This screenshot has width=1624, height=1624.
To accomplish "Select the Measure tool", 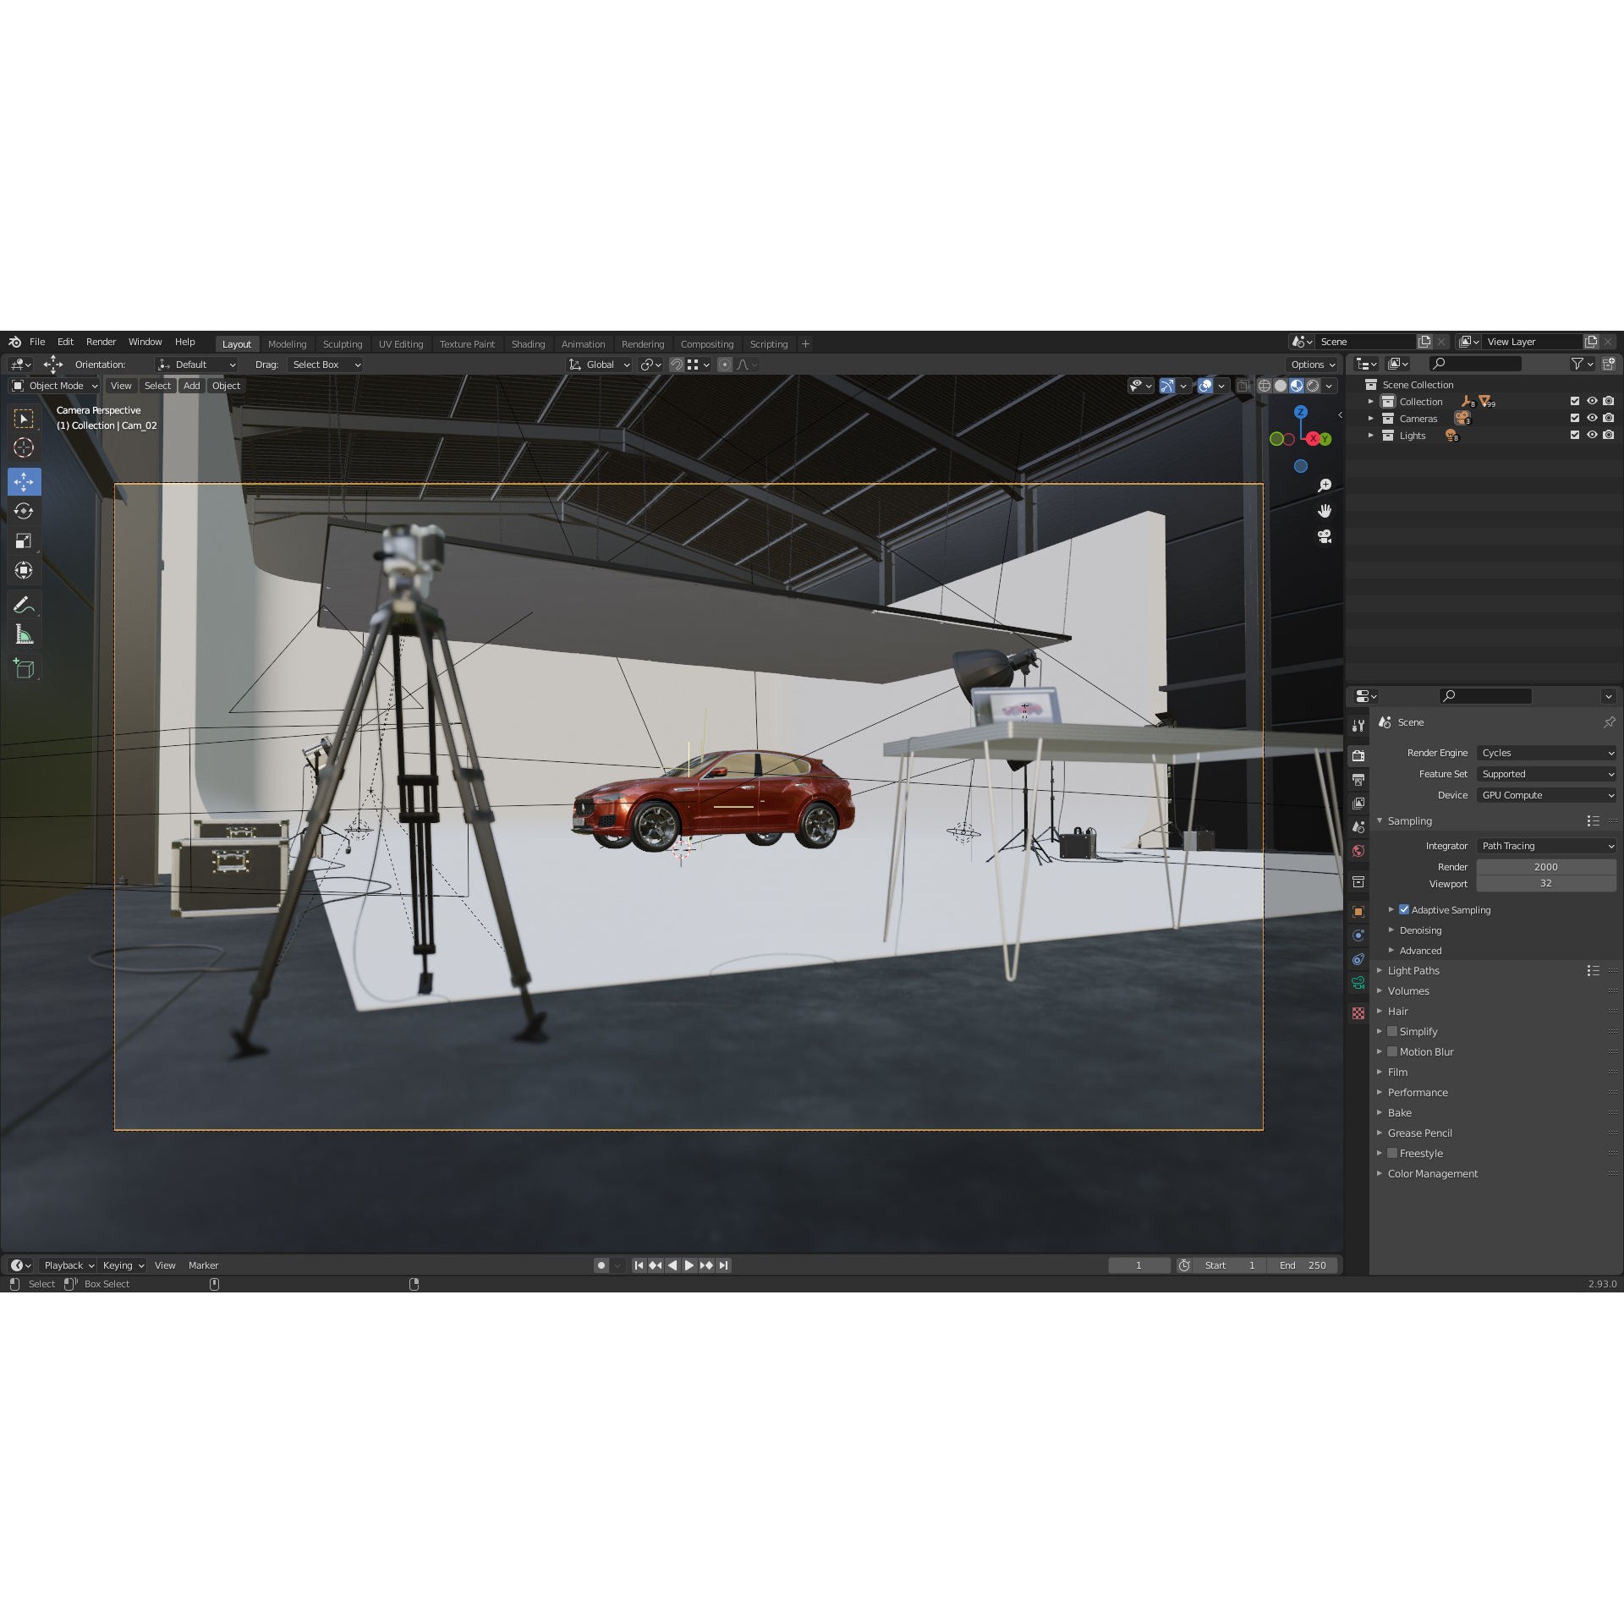I will pyautogui.click(x=24, y=634).
